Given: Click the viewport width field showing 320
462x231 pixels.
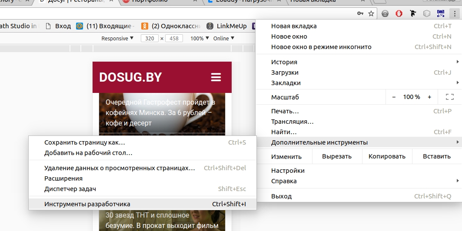Looking at the screenshot, I should [150, 38].
